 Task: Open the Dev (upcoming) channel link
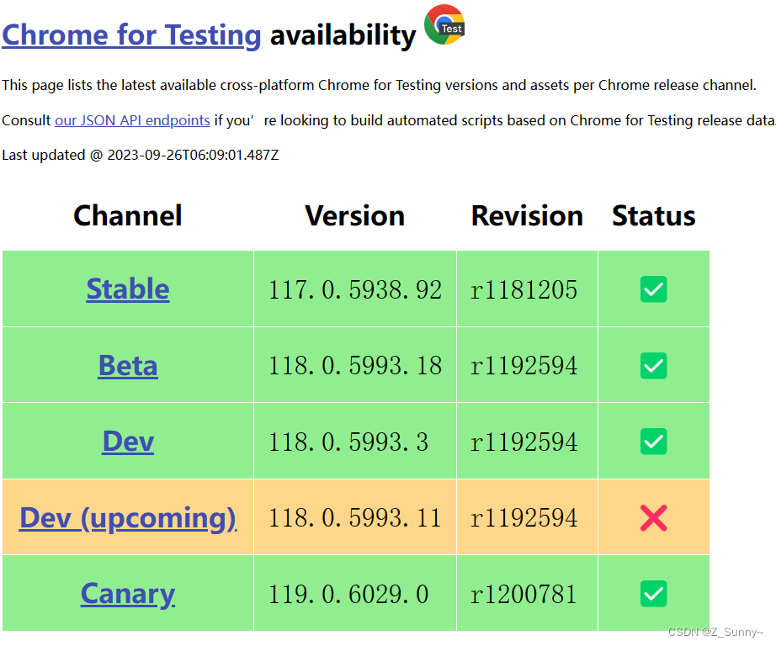128,517
